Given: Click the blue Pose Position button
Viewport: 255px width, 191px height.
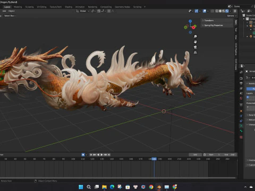Looking at the screenshot, I should click(x=251, y=89).
